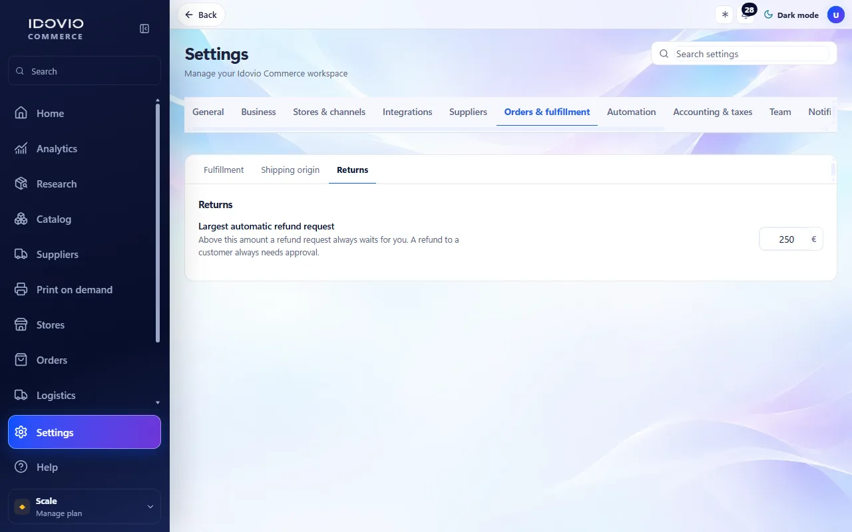The width and height of the screenshot is (852, 532).
Task: Select the Automation settings tab
Action: [x=631, y=112]
